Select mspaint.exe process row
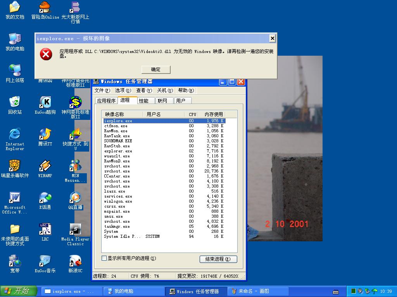This screenshot has width=397, height=297. tap(164, 212)
